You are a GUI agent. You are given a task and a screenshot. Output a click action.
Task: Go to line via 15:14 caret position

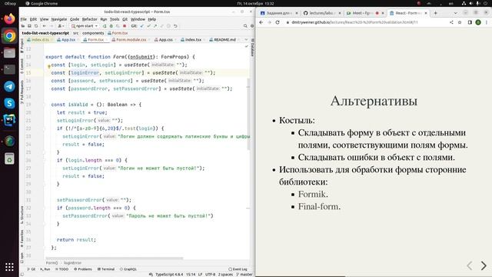(x=191, y=275)
